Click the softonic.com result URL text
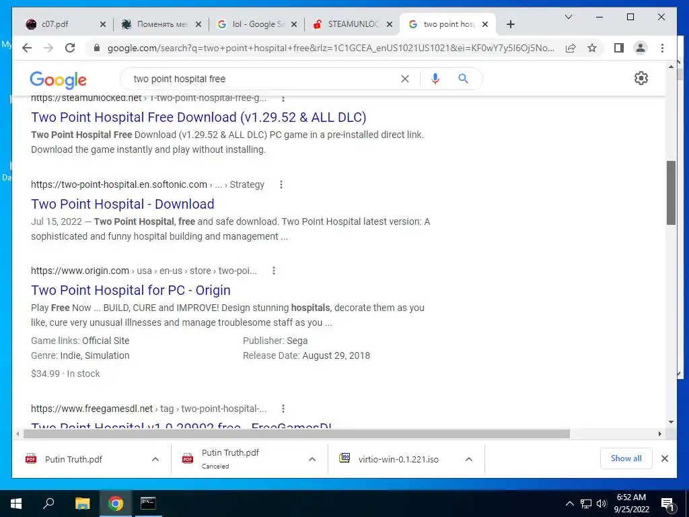 click(x=119, y=184)
